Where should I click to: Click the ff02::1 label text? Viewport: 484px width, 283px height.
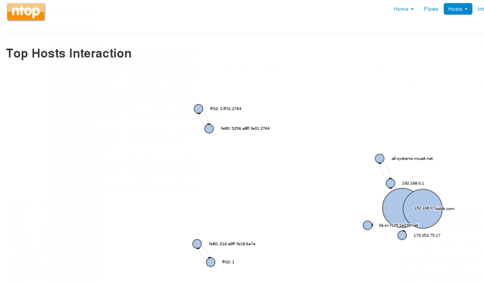228,262
